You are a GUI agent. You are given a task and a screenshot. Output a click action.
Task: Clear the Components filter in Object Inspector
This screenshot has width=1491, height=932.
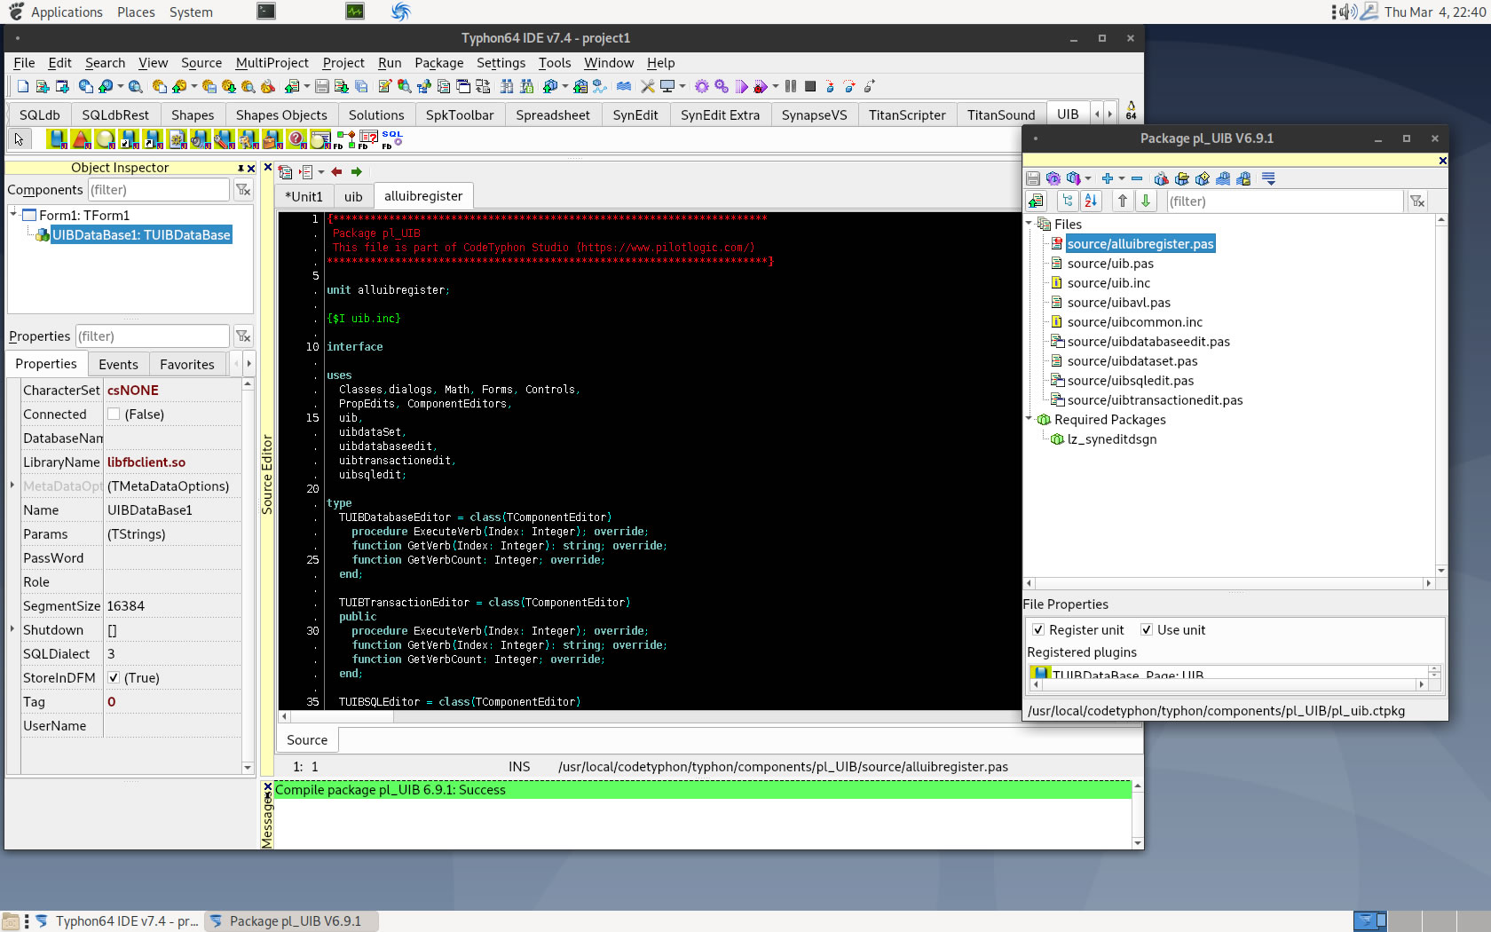pos(243,190)
